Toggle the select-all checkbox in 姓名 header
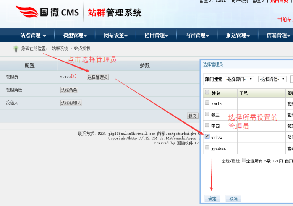The height and width of the screenshot is (206, 293). click(207, 93)
